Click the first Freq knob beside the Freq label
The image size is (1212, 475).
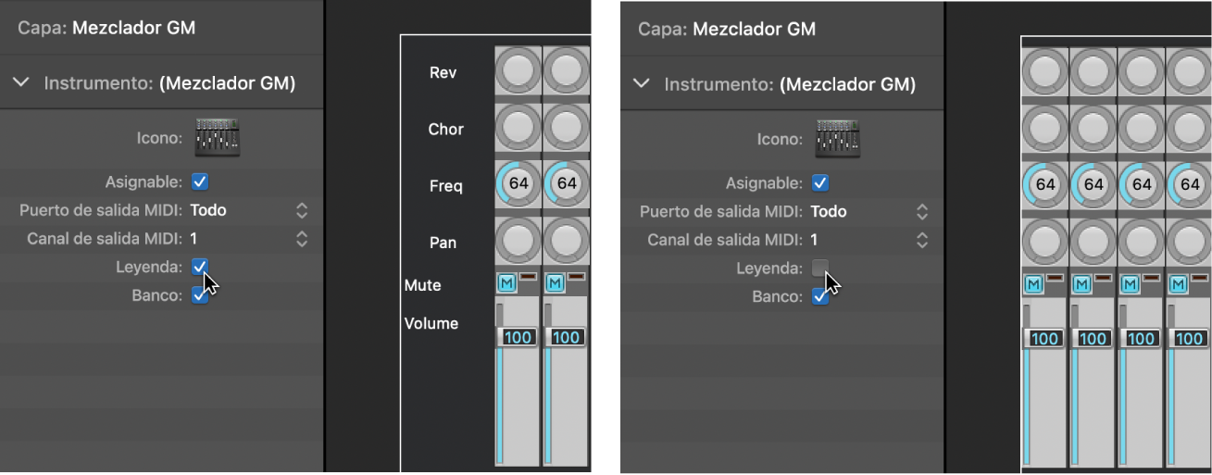click(518, 184)
